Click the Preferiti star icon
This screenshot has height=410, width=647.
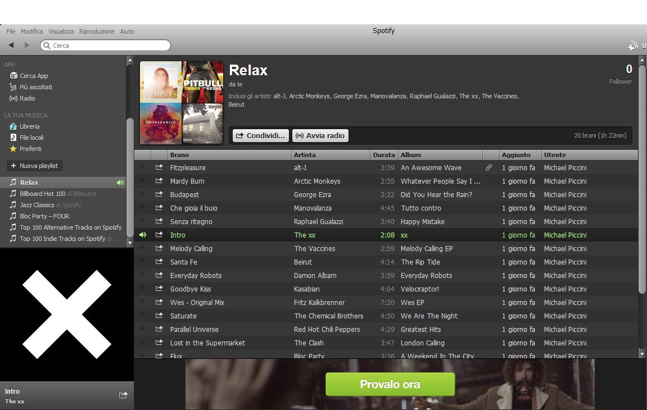pyautogui.click(x=13, y=148)
